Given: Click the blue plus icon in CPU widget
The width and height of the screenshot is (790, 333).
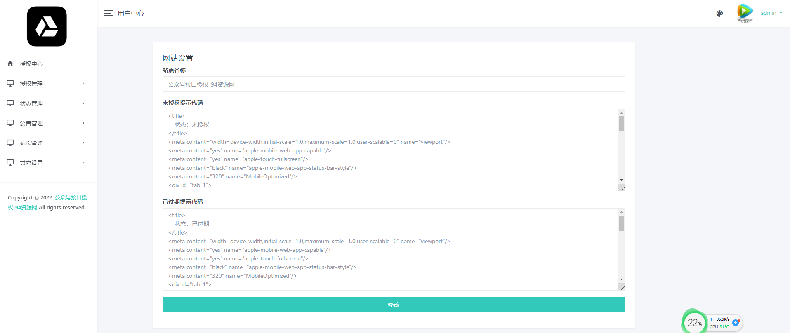Looking at the screenshot, I should coord(736,322).
